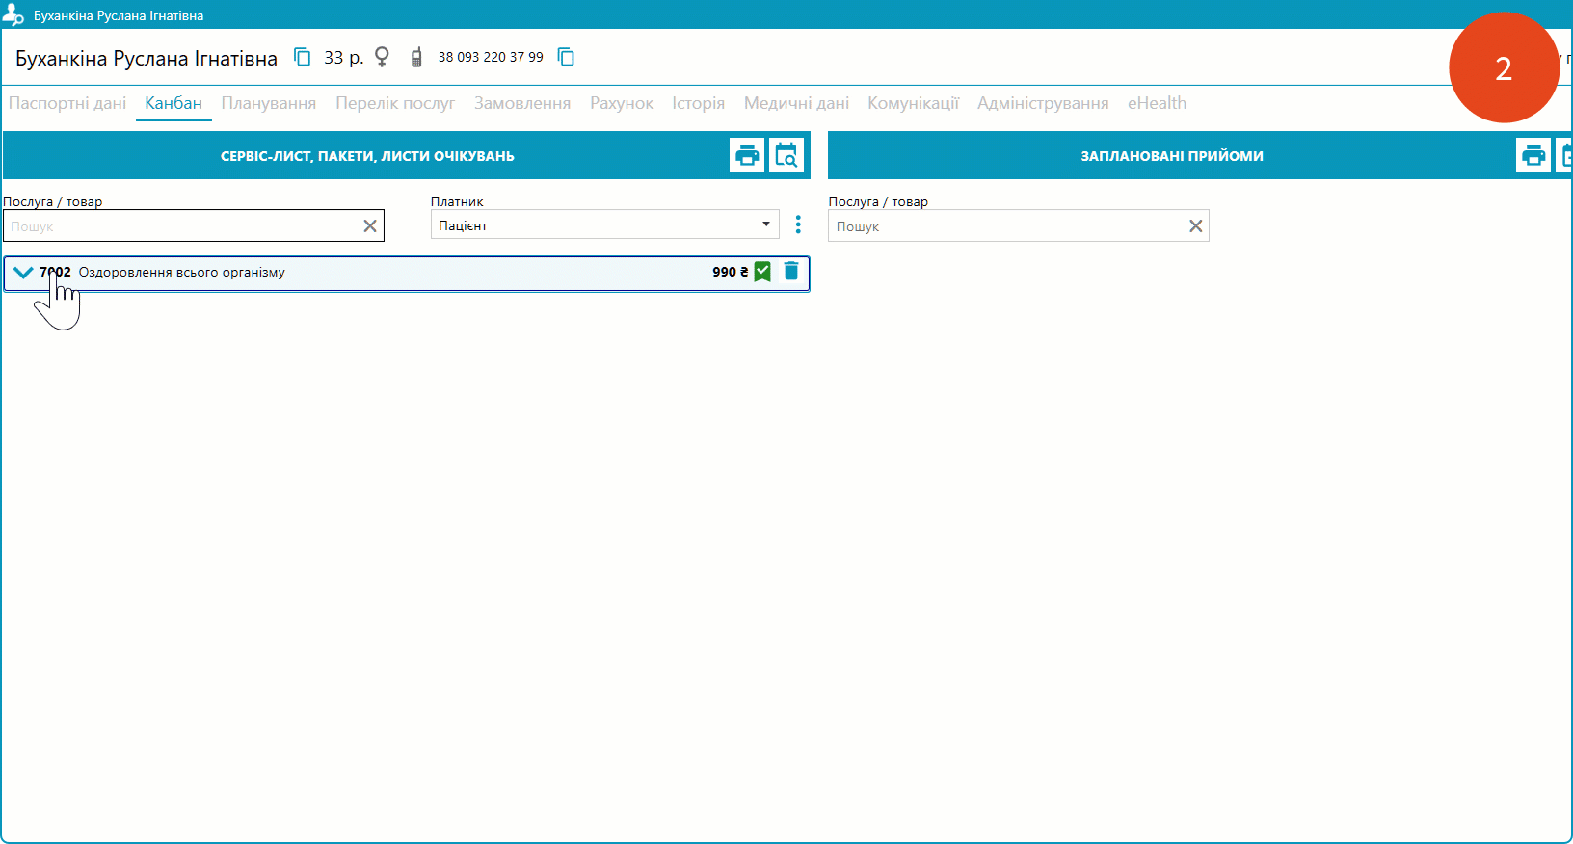Toggle green checkmark on 990 ₴ service
This screenshot has width=1573, height=844.
(x=762, y=272)
